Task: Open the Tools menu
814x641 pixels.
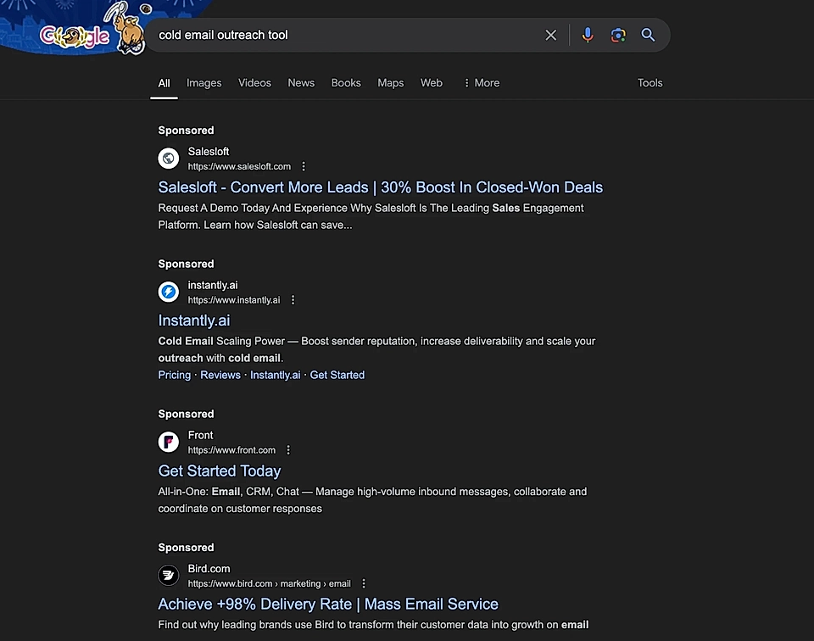Action: click(x=650, y=82)
